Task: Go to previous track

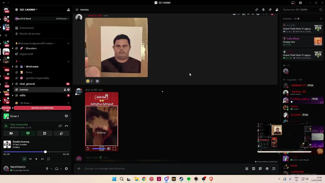Action: 30,159
